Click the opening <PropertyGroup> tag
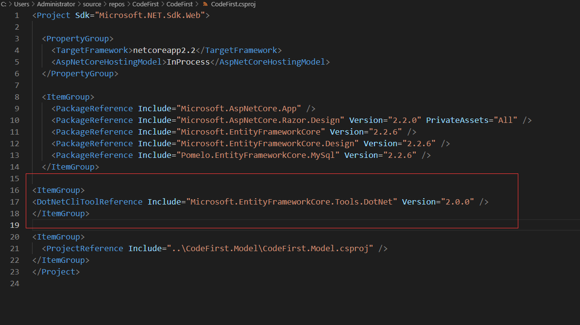The image size is (580, 325). 78,39
